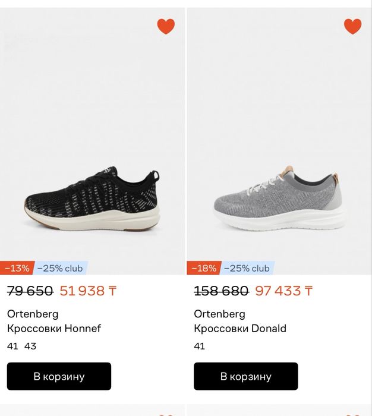Add Кроссовки Donald to cart

(x=245, y=376)
